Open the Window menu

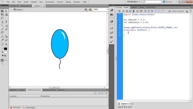[x=77, y=2]
